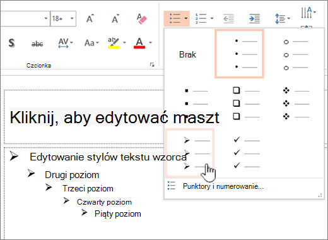Choose the hollow round bullets style
This screenshot has width=328, height=240.
pyautogui.click(x=296, y=54)
